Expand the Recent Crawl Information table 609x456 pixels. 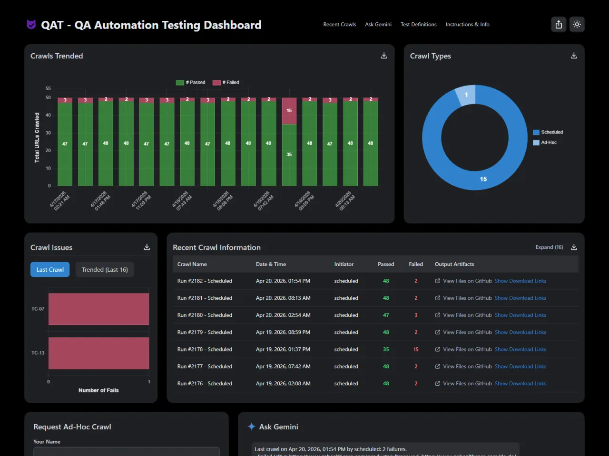coord(549,247)
